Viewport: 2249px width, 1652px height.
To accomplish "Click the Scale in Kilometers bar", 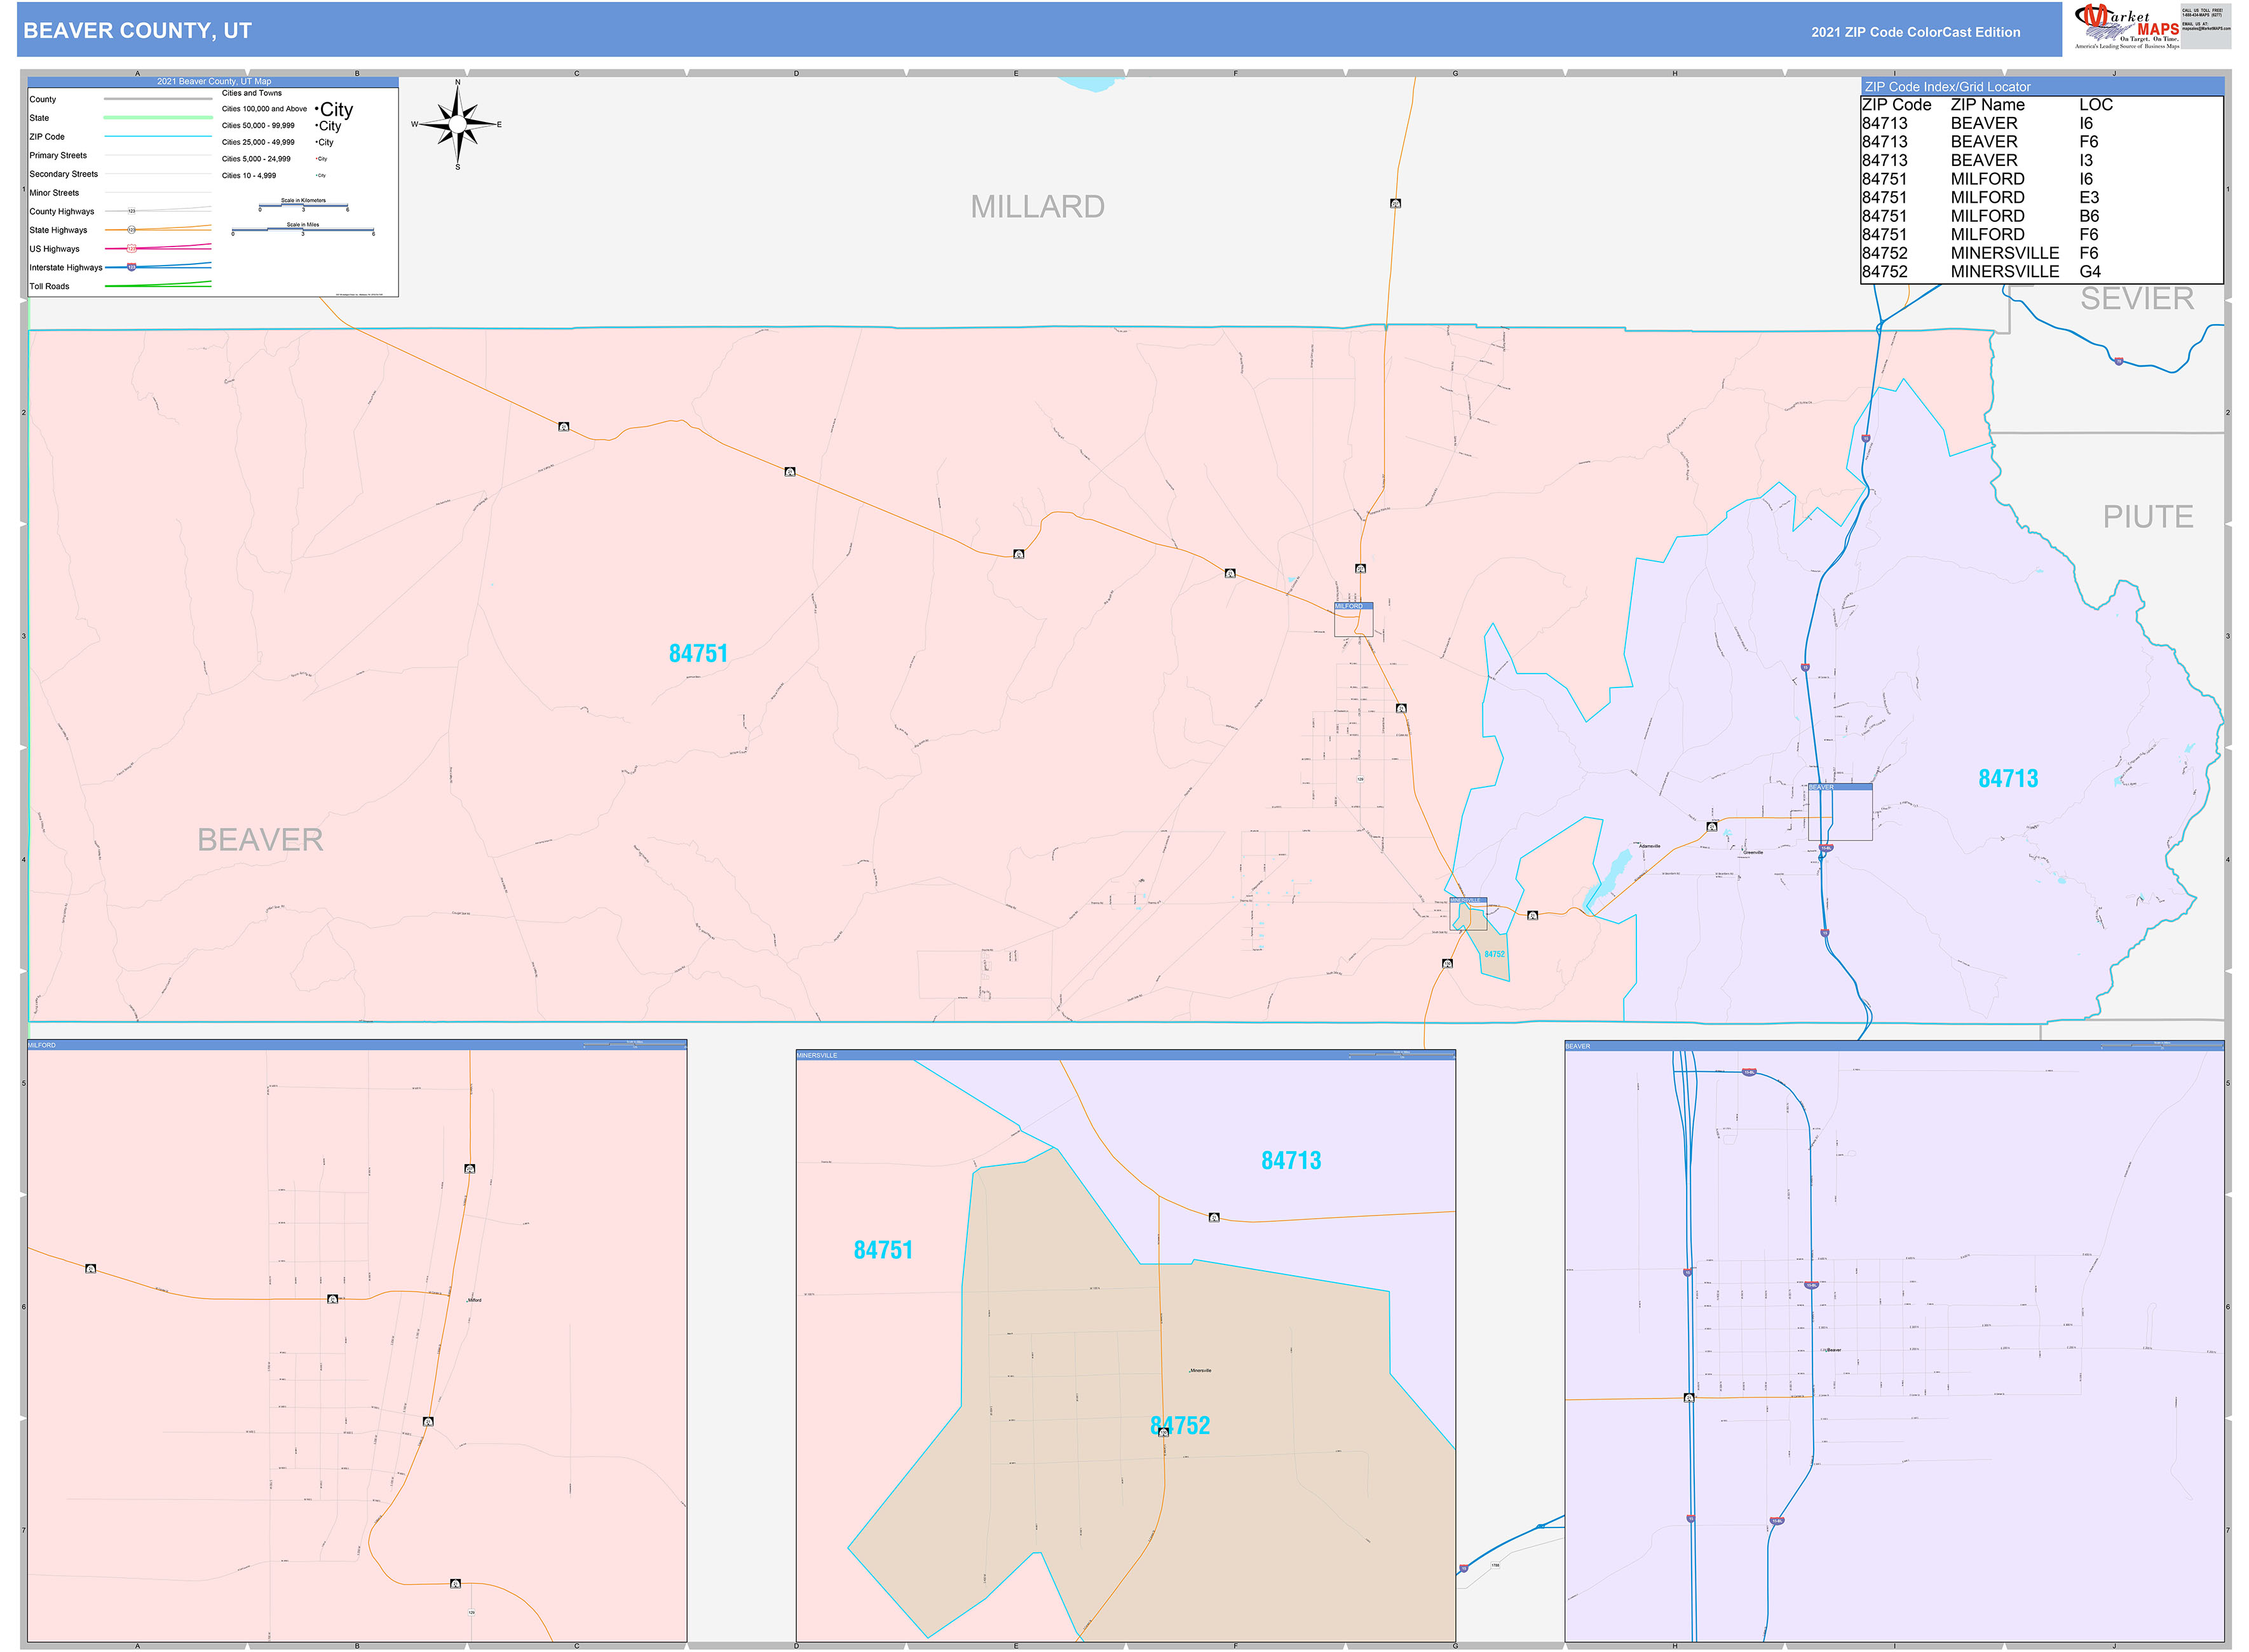I will pyautogui.click(x=303, y=206).
